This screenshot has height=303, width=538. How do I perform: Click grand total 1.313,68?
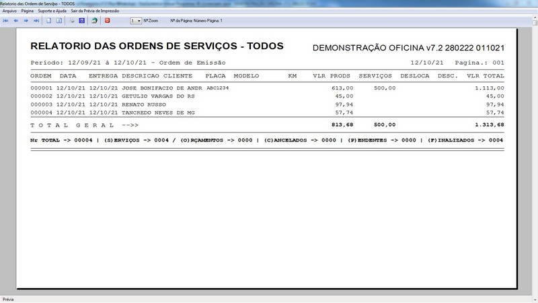tap(490, 125)
